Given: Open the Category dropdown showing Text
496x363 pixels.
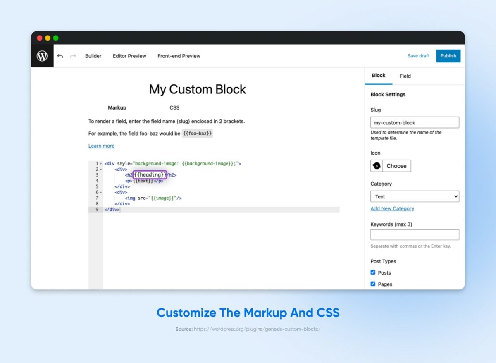Looking at the screenshot, I should [x=415, y=196].
